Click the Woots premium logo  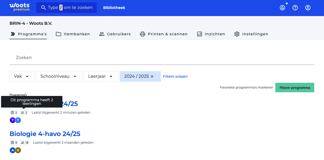[x=20, y=7]
